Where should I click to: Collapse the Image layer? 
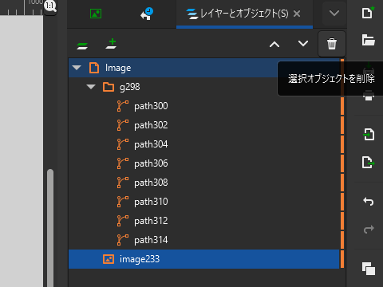tap(77, 68)
